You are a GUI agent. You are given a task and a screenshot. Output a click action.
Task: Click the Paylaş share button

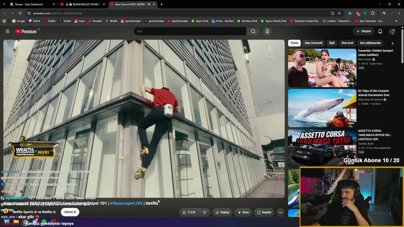pyautogui.click(x=222, y=212)
